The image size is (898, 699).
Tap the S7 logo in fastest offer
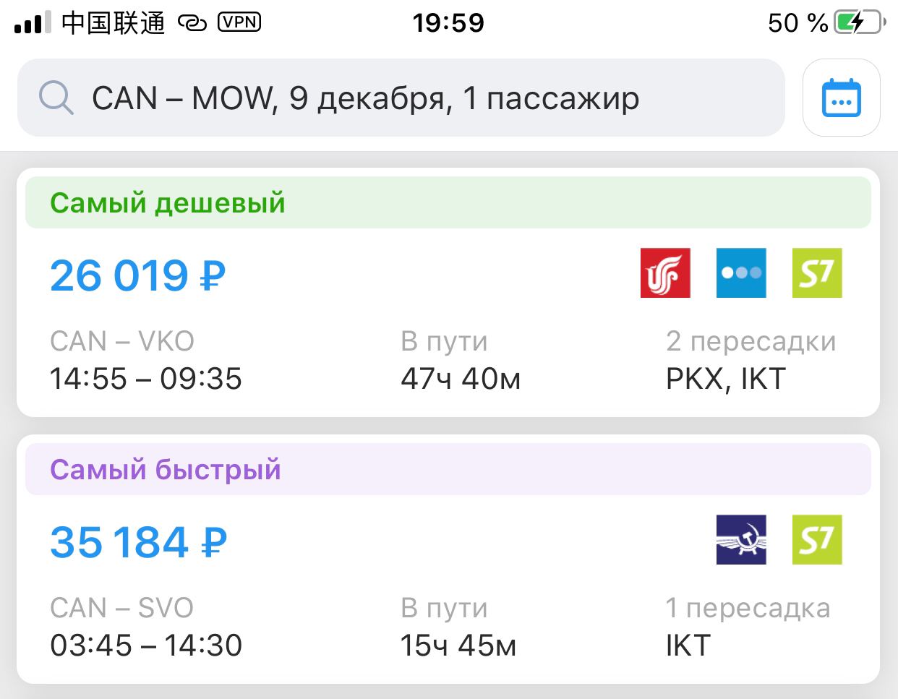coord(817,540)
